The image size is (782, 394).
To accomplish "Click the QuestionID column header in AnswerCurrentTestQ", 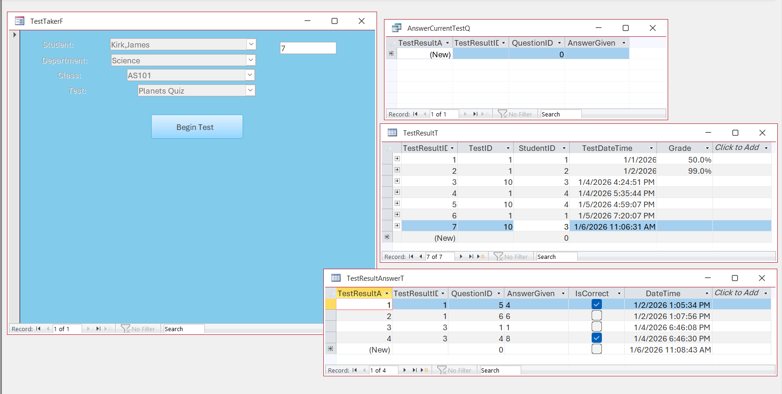I will pos(532,43).
